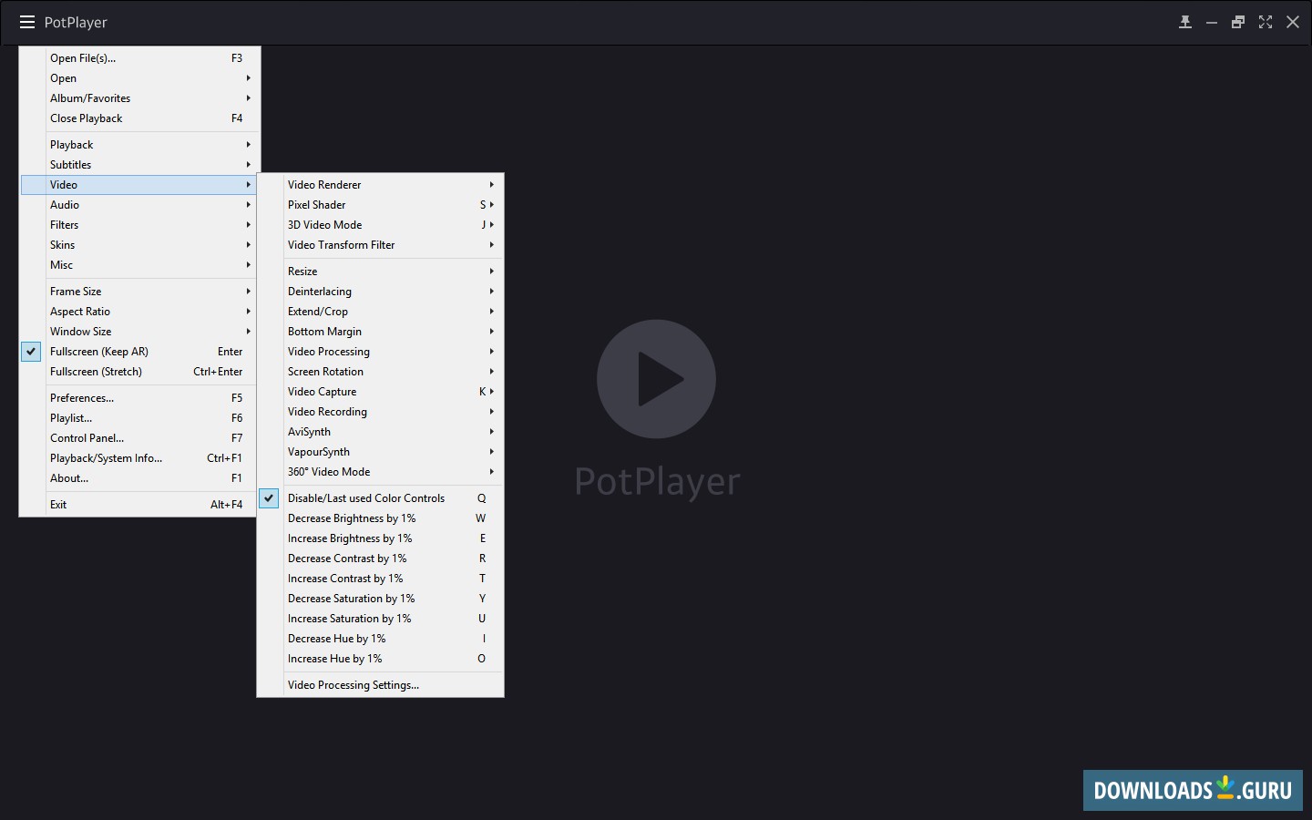Click the hamburger menu icon beside PotPlayer
Image resolution: width=1312 pixels, height=820 pixels.
click(27, 22)
